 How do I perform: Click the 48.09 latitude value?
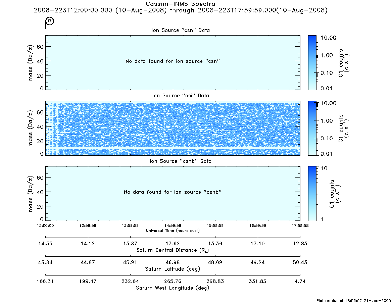[x=215, y=262]
